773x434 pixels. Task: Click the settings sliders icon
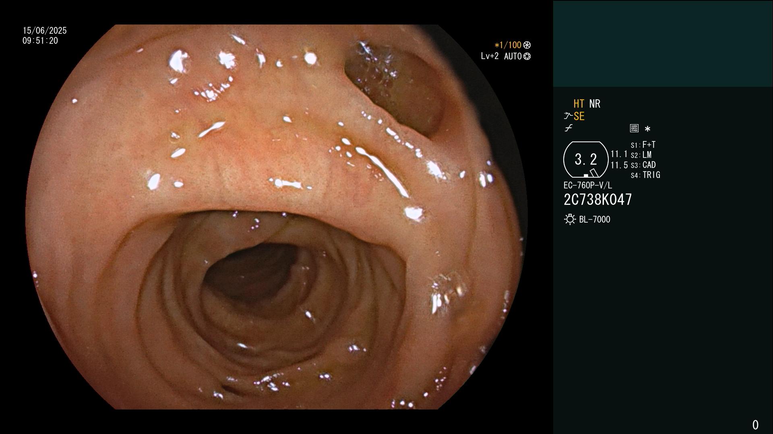(634, 128)
